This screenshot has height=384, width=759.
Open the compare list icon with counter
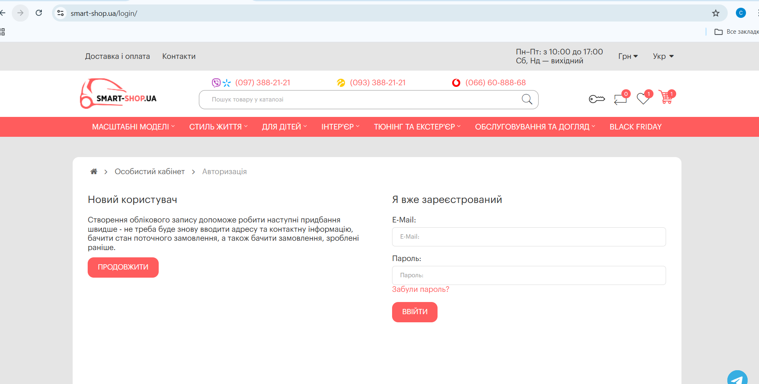(x=621, y=99)
